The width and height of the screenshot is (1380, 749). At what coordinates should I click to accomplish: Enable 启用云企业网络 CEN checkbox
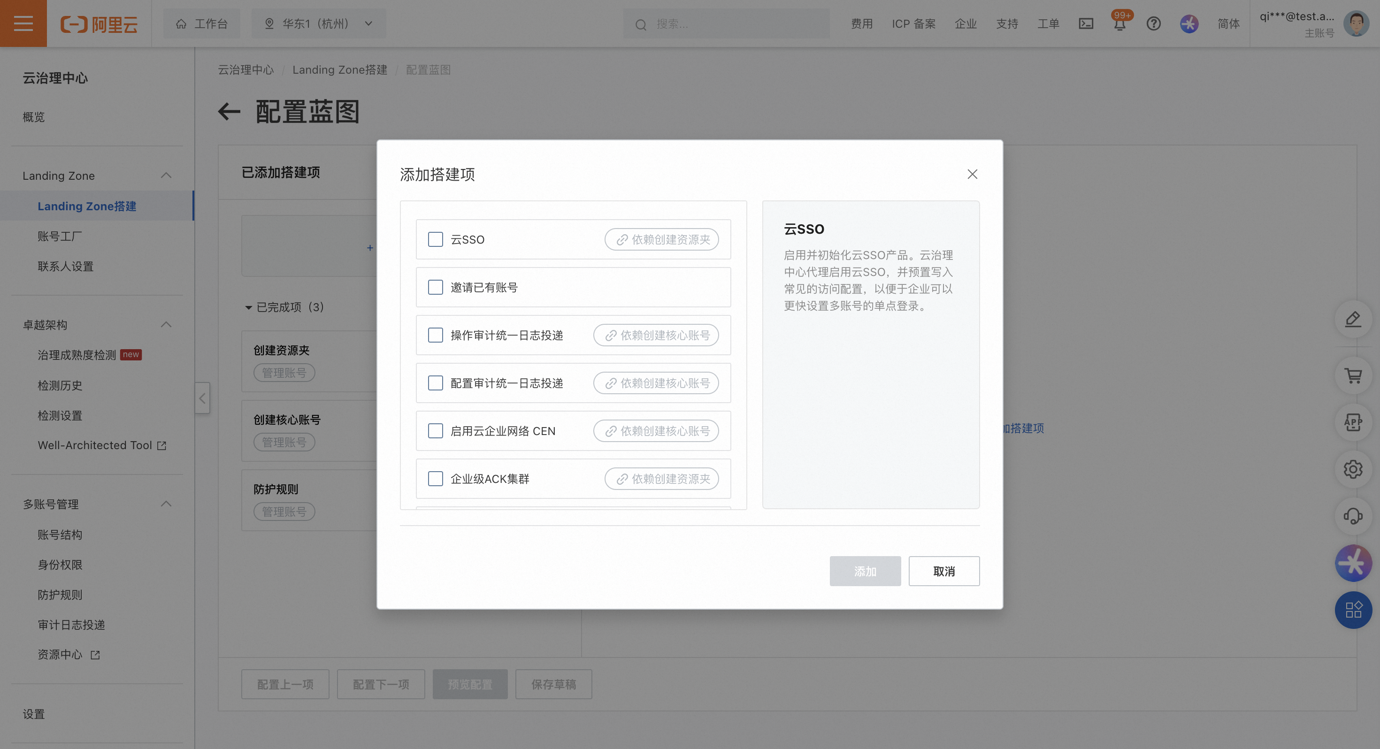click(x=436, y=431)
